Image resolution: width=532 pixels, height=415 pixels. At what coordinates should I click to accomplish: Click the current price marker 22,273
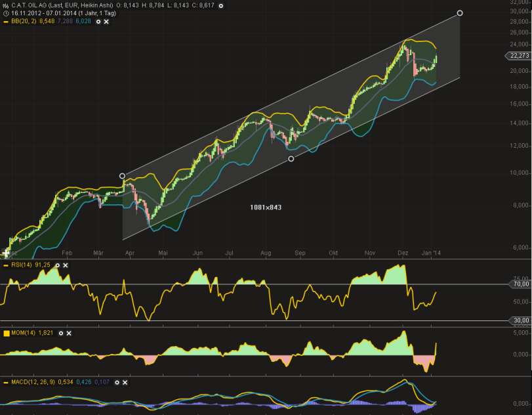(x=518, y=56)
